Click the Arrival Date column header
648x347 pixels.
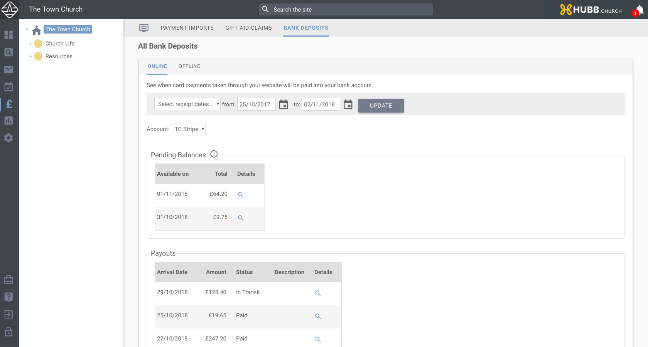pyautogui.click(x=172, y=272)
